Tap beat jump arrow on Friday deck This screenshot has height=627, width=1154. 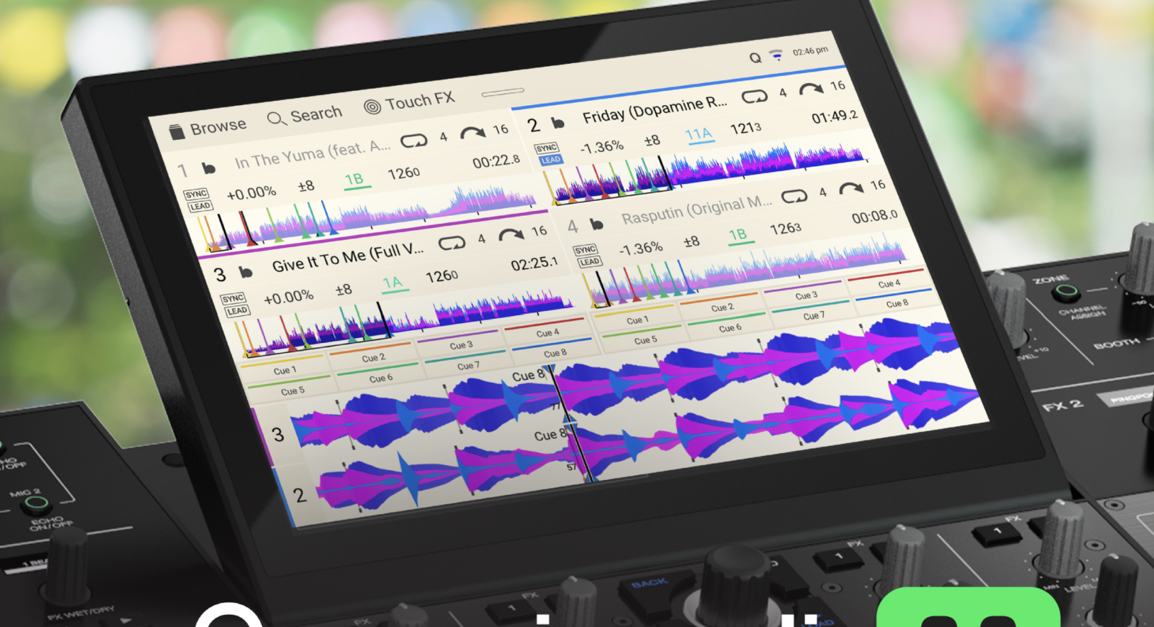[x=811, y=89]
